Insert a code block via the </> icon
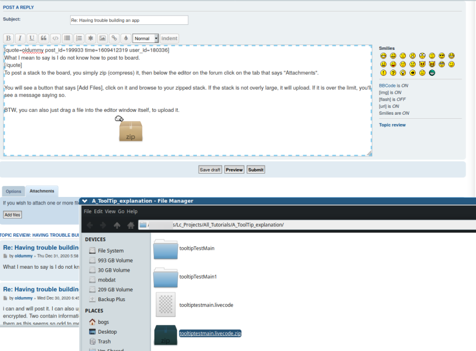The image size is (476, 351). coord(55,38)
